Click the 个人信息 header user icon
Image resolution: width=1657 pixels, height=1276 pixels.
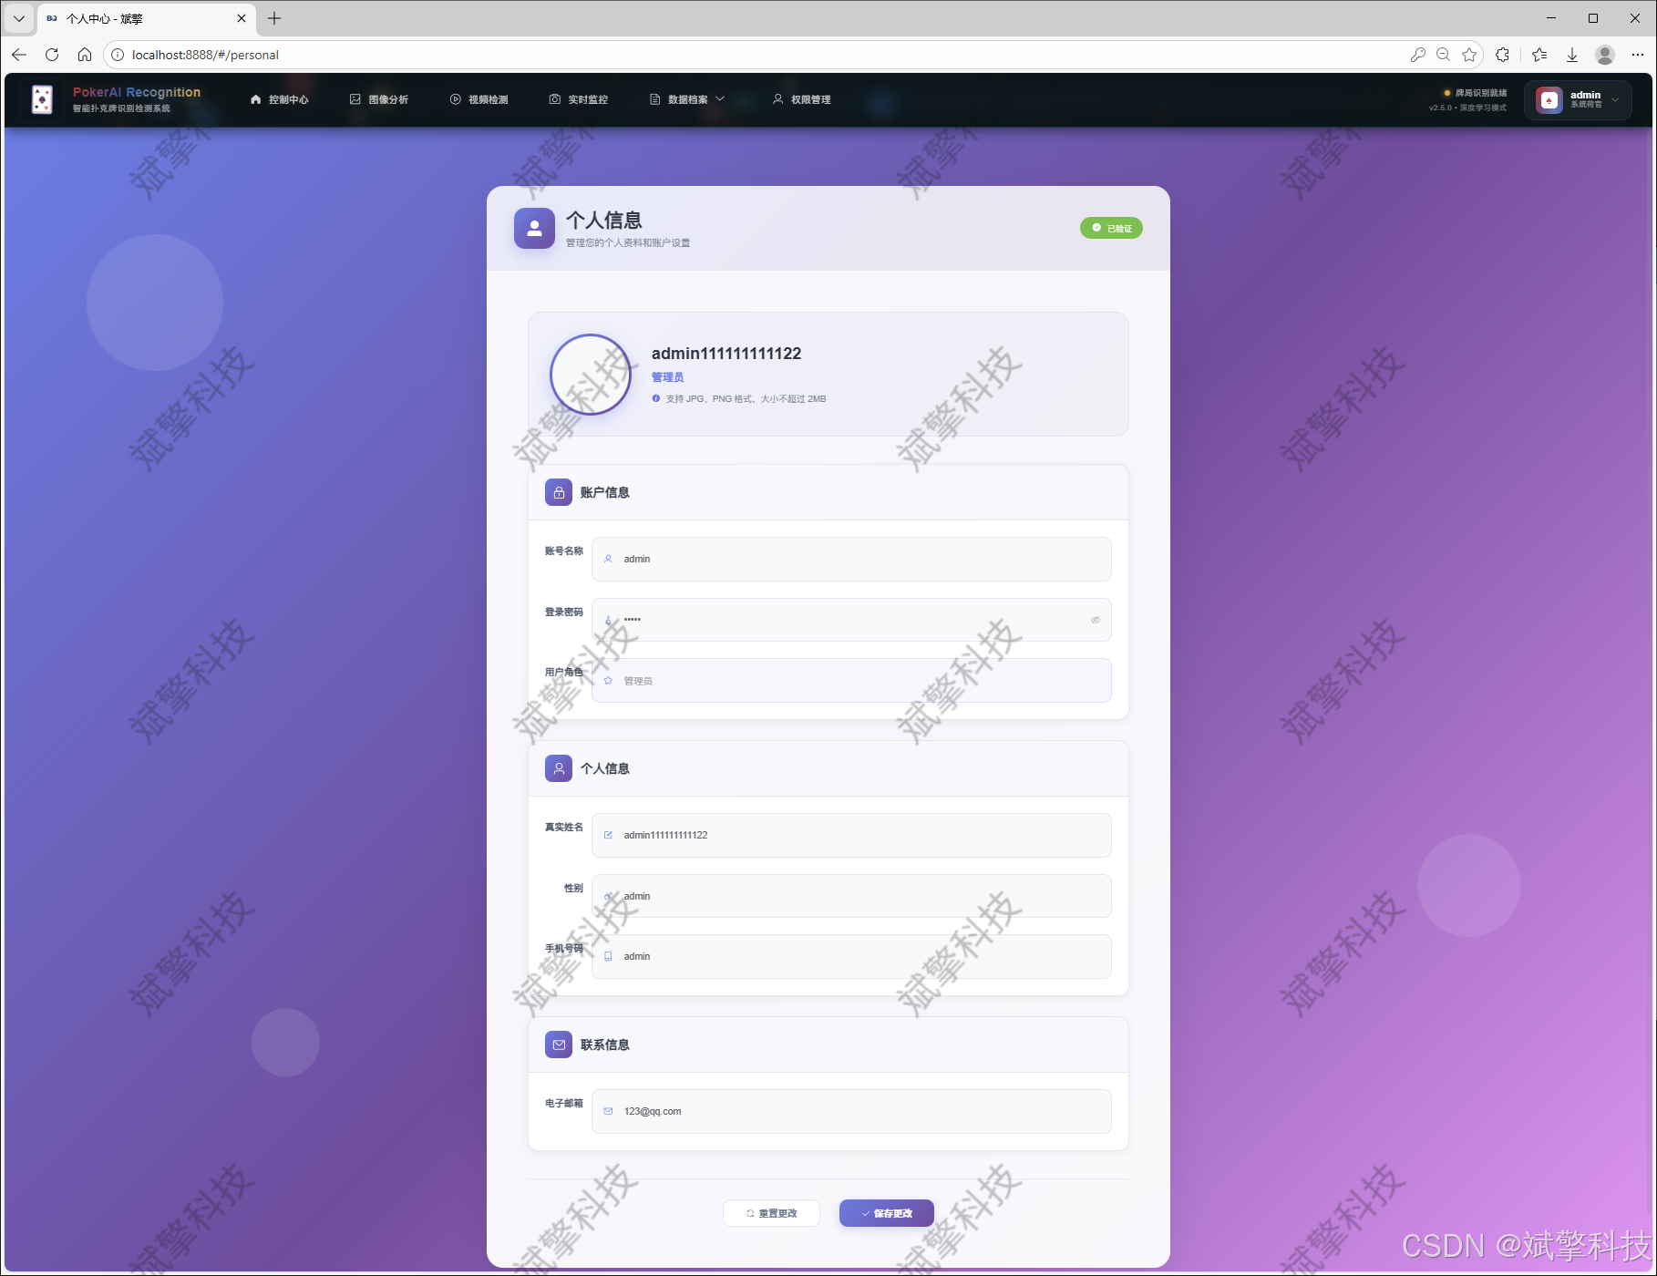click(x=534, y=228)
